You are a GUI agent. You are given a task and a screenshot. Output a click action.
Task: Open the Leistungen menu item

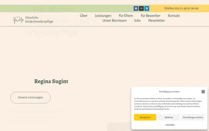tap(103, 16)
